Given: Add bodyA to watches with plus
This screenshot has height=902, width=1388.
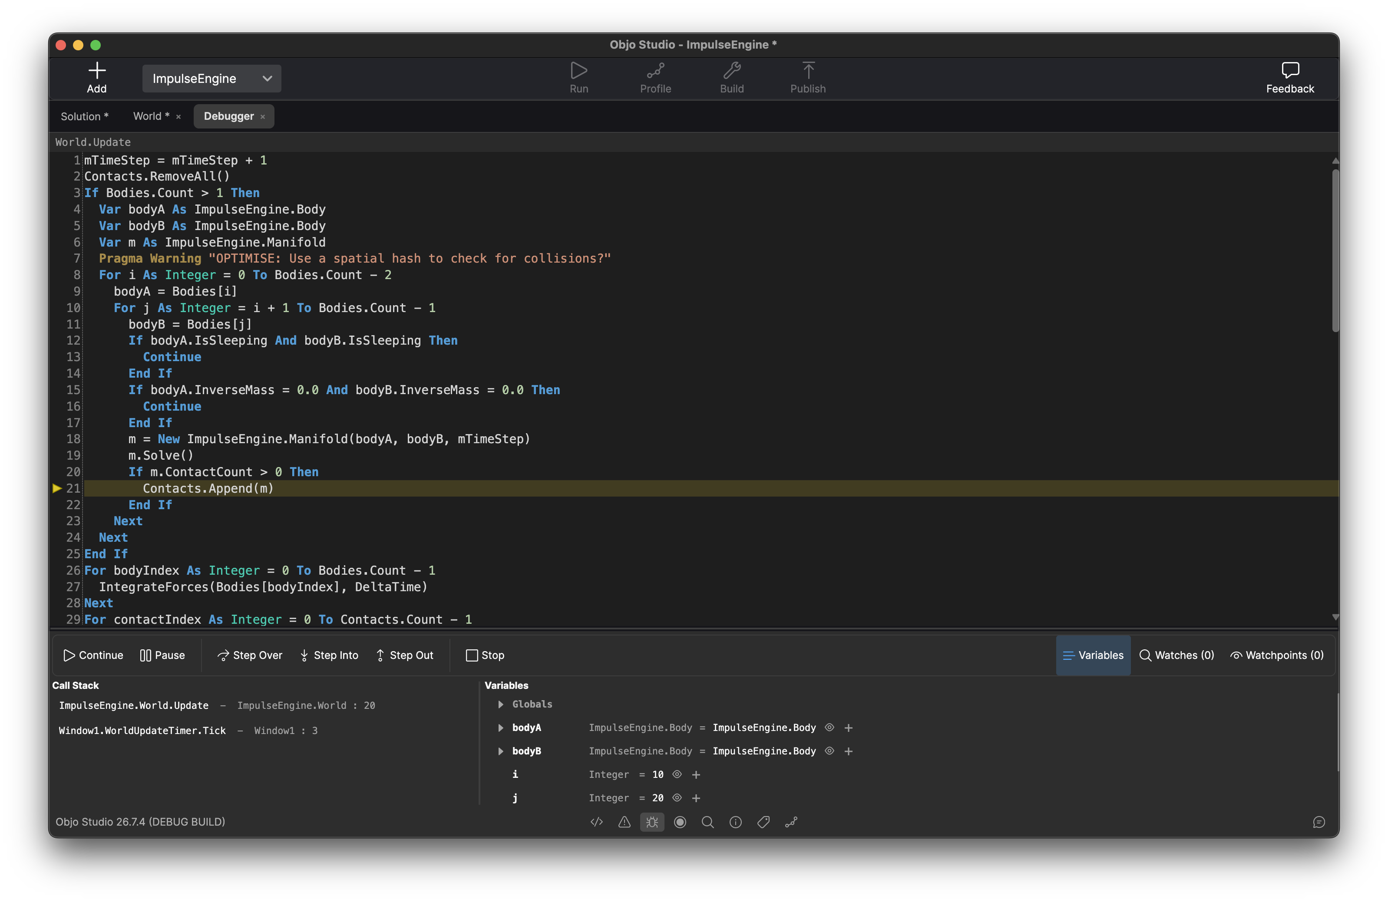Looking at the screenshot, I should [849, 728].
